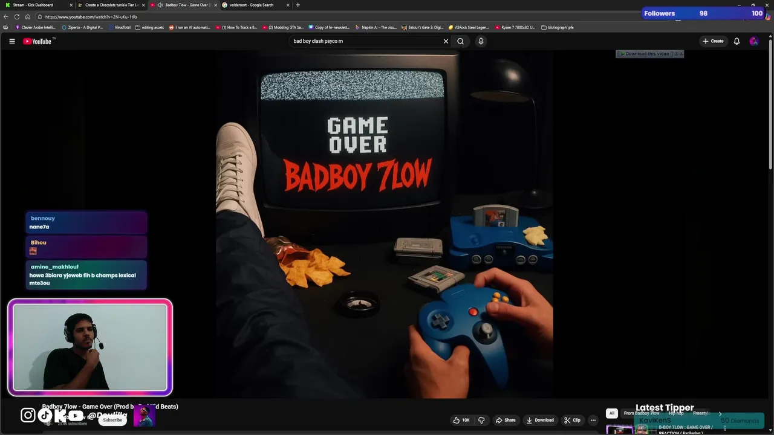Open the bibliographi pfe bookmark folder
The width and height of the screenshot is (774, 435).
[x=558, y=27]
